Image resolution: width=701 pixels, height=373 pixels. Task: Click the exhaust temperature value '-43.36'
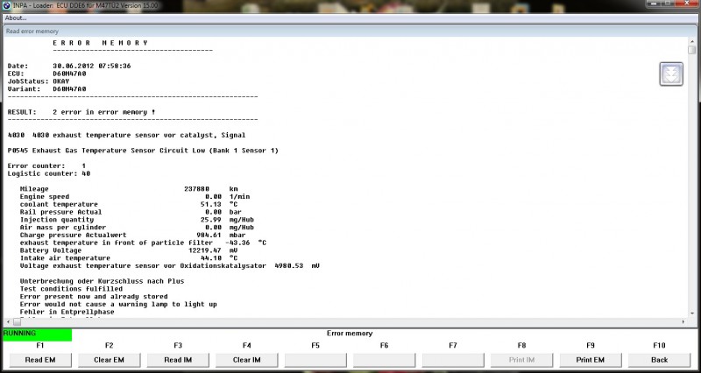[237, 243]
